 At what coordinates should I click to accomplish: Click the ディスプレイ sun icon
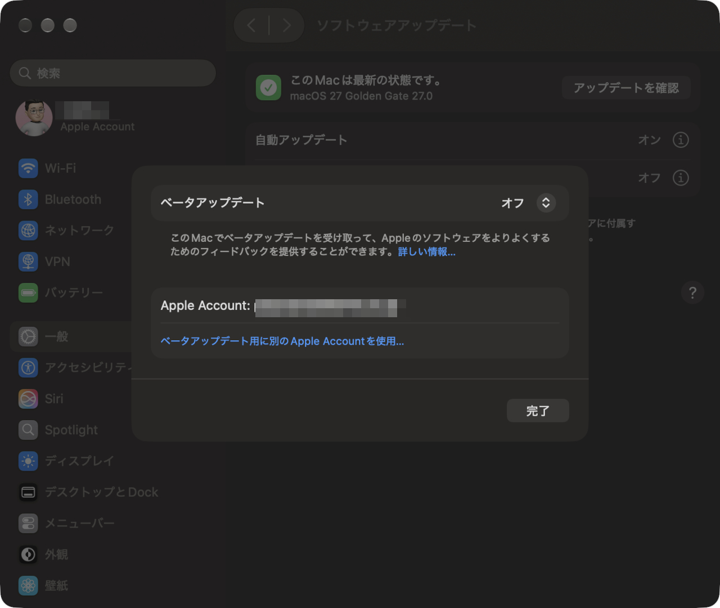[x=28, y=461]
